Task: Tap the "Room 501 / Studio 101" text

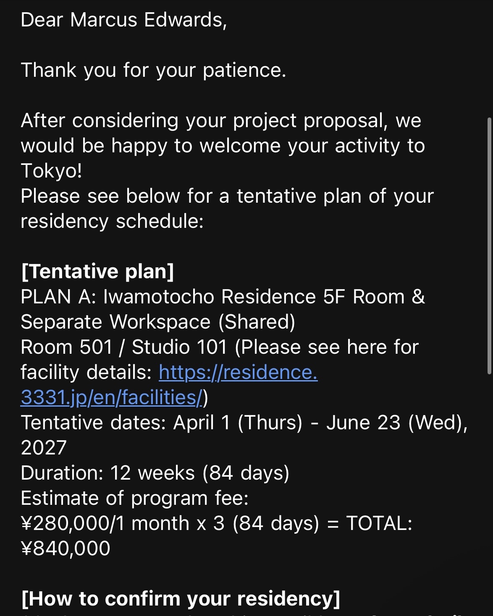Action: [124, 347]
